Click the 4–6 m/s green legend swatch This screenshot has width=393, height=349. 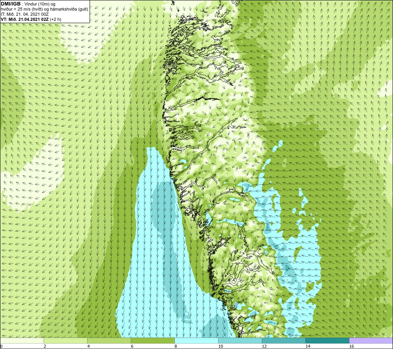pos(109,340)
